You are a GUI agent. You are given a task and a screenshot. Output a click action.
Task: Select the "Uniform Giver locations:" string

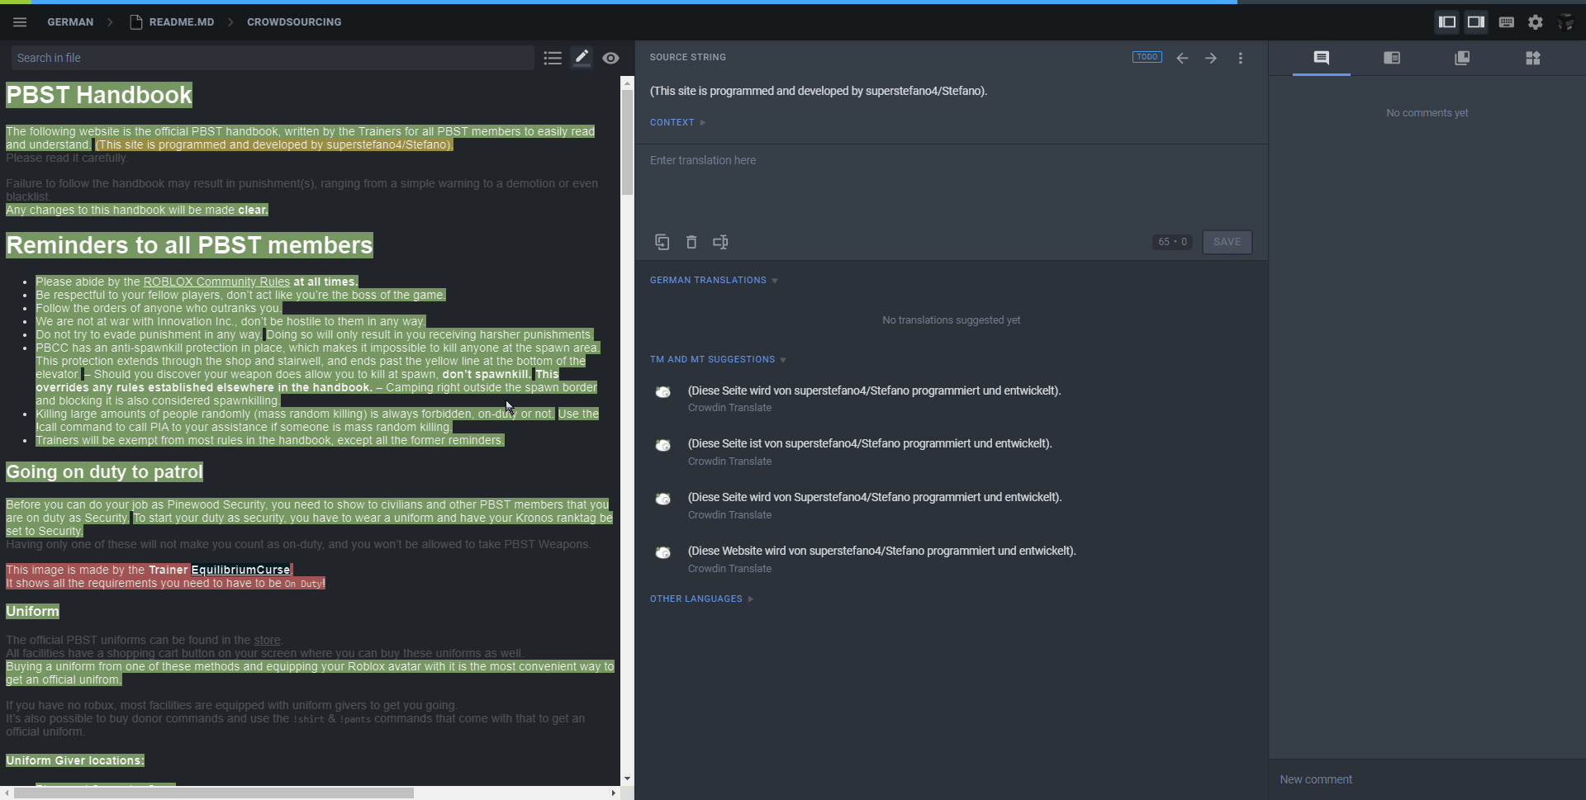[75, 760]
